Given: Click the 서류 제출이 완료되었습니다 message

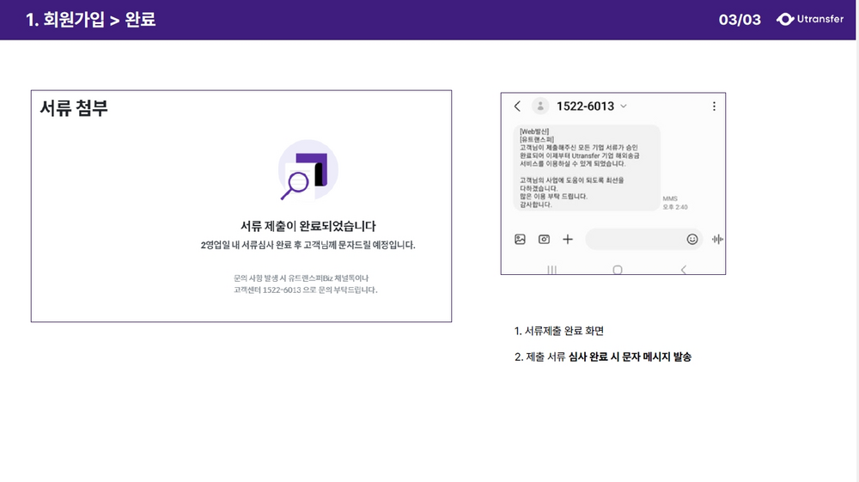Looking at the screenshot, I should pyautogui.click(x=308, y=226).
